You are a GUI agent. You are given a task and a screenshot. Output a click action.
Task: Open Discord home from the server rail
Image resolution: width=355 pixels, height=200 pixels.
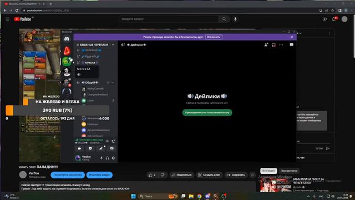pos(67,39)
